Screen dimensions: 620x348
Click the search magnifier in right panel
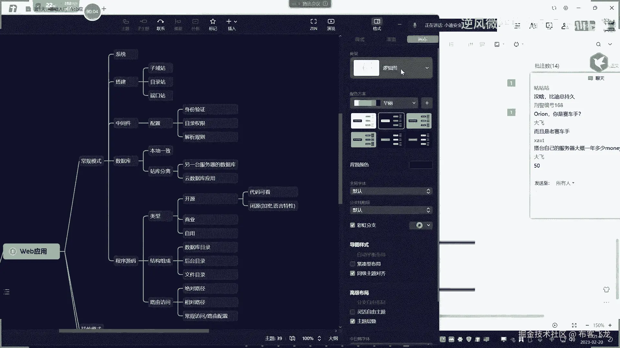[598, 44]
